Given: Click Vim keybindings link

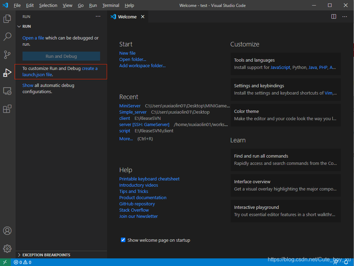Looking at the screenshot, I should coord(328,93).
